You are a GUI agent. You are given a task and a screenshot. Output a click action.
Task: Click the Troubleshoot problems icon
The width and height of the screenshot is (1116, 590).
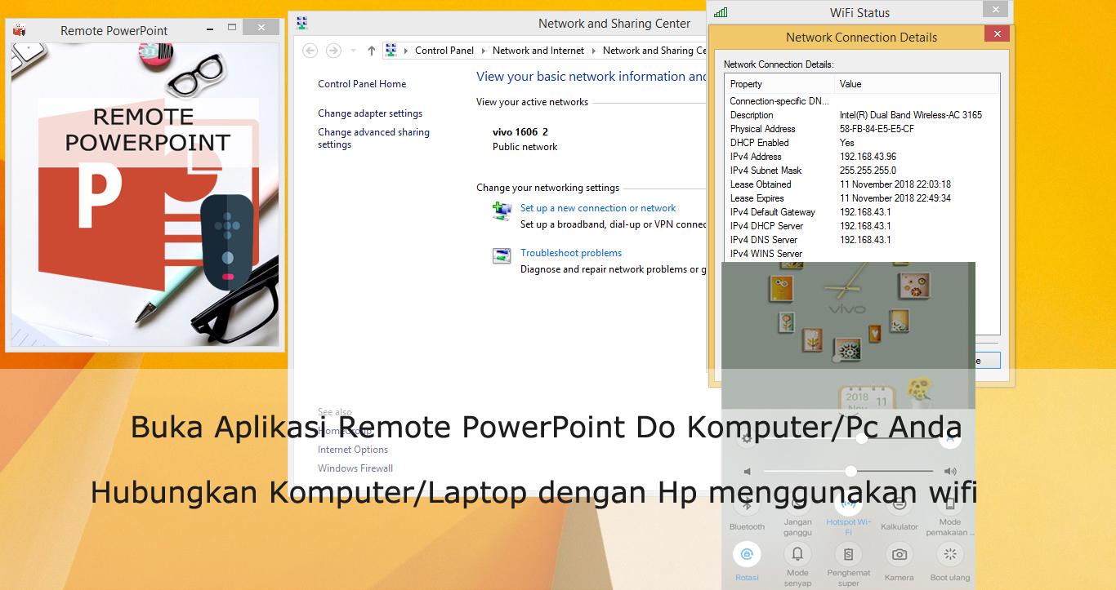(x=502, y=256)
